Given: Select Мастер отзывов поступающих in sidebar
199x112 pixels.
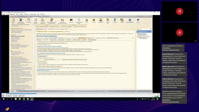Looking at the screenshot, I should (18, 36).
